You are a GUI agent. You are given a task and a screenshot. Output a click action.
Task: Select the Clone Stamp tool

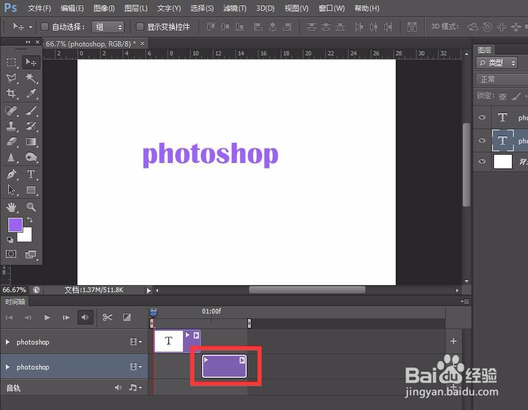tap(11, 126)
